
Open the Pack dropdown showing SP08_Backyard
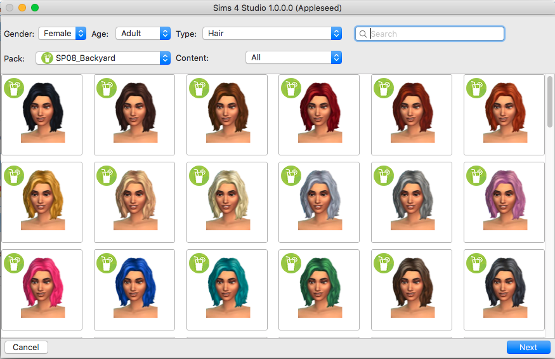coord(103,58)
